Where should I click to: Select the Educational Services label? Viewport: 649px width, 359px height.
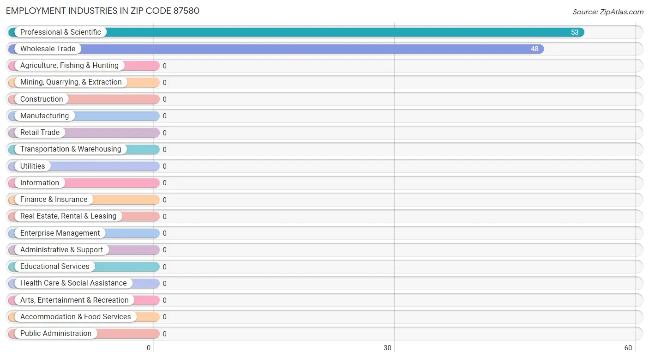tap(55, 266)
